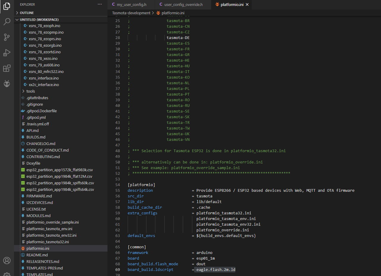This screenshot has width=381, height=276.
Task: Place cursor on tasmota-DE line 28
Action: (178, 38)
